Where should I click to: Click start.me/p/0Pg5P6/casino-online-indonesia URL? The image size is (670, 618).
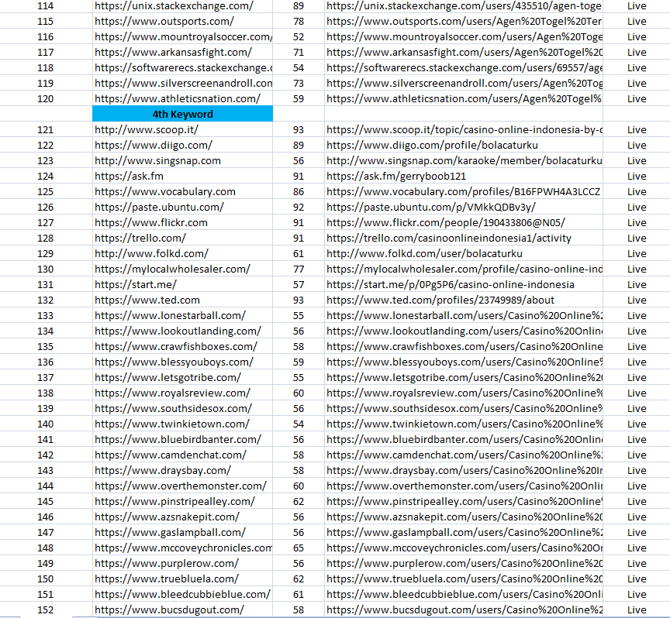point(464,285)
